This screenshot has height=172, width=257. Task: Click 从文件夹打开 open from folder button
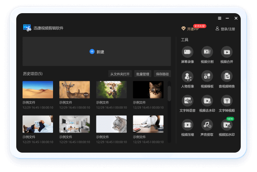[120, 74]
